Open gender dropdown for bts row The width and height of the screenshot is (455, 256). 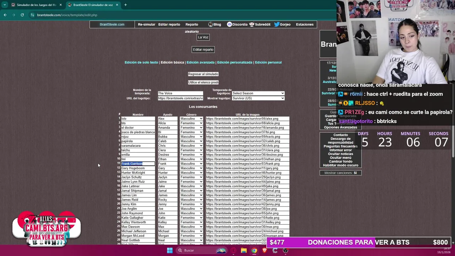click(x=191, y=123)
